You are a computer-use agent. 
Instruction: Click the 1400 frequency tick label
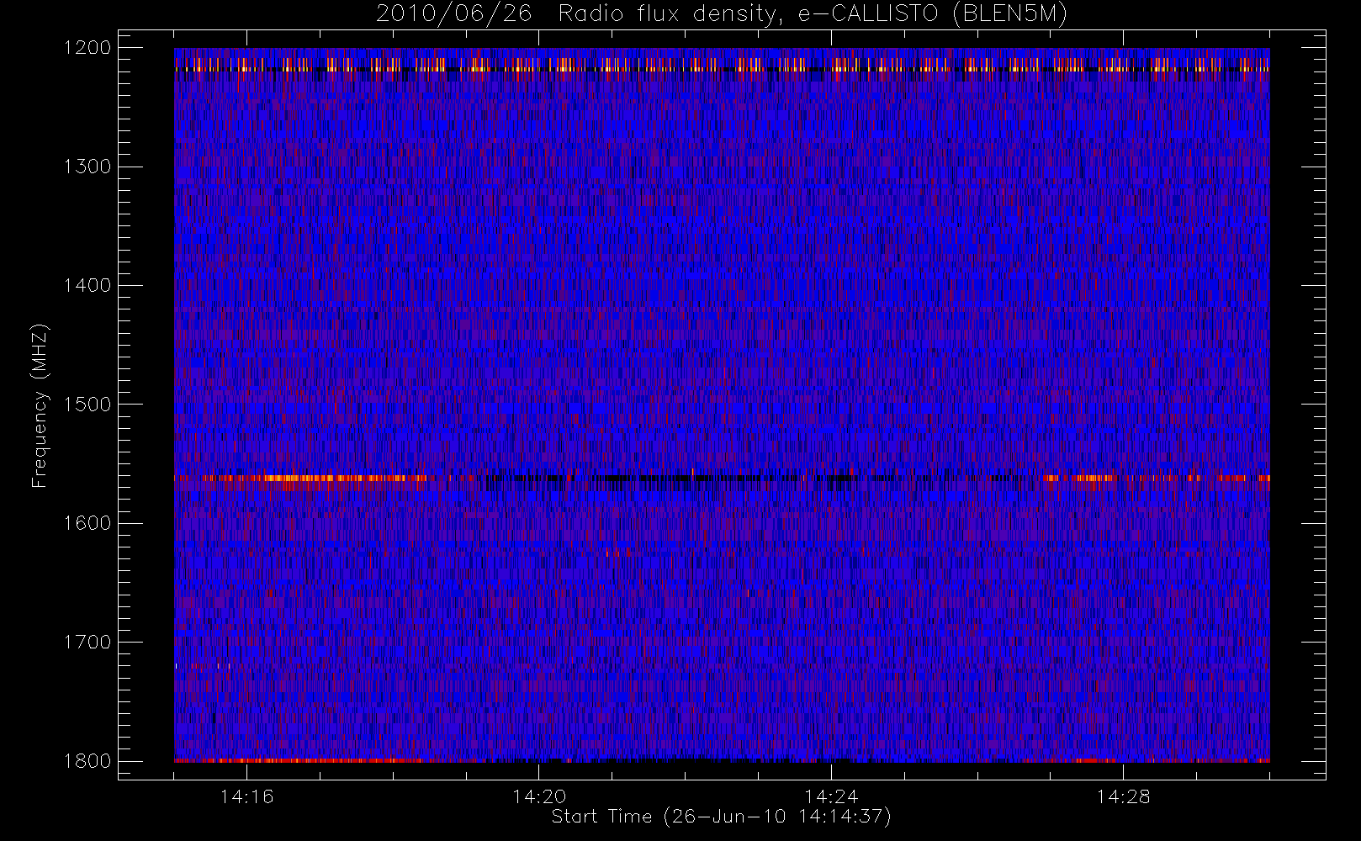(87, 285)
